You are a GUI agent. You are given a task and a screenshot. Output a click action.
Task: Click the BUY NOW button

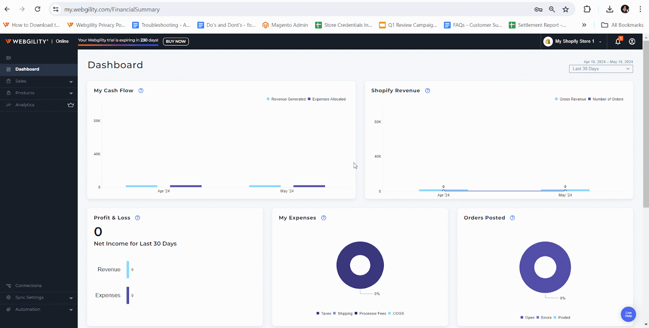(x=176, y=41)
